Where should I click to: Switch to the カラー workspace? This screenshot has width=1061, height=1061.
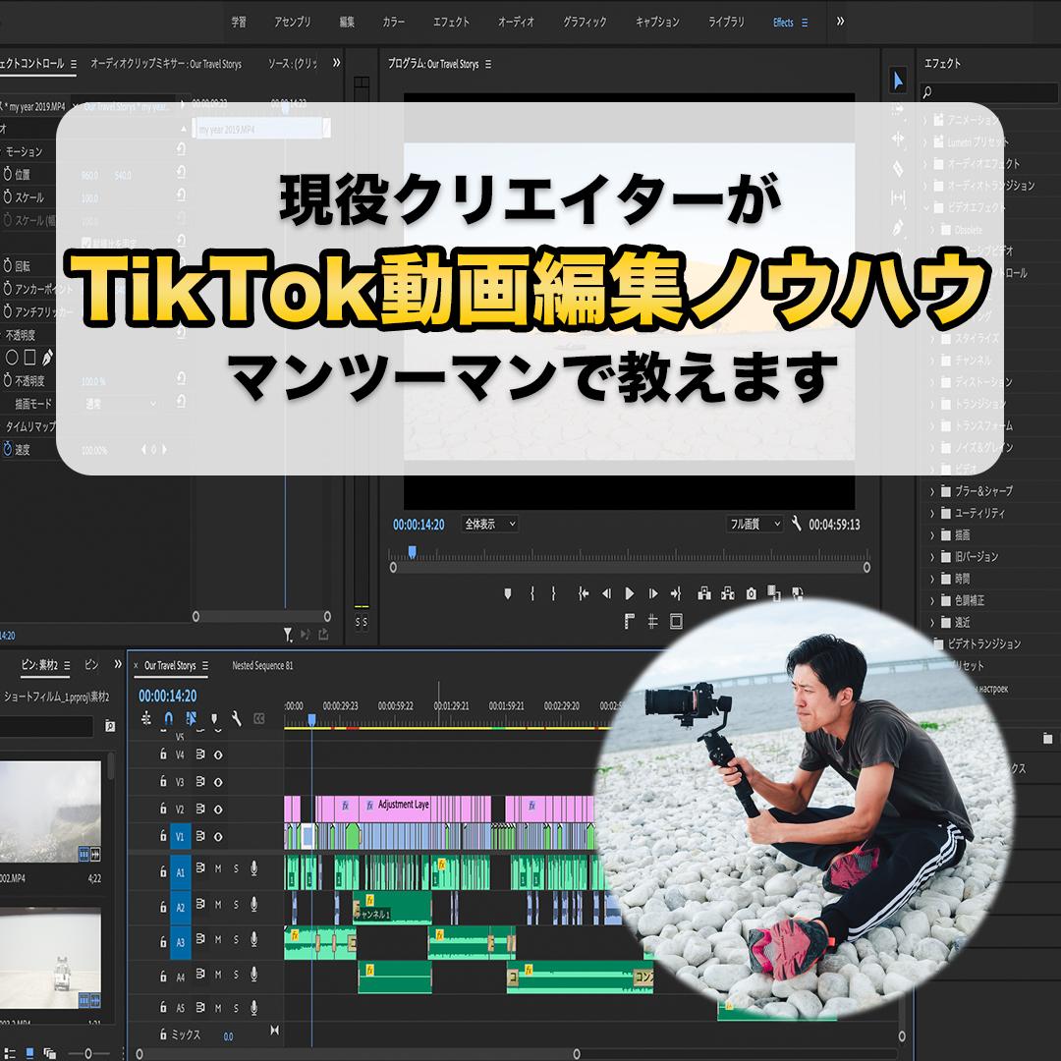tap(394, 22)
